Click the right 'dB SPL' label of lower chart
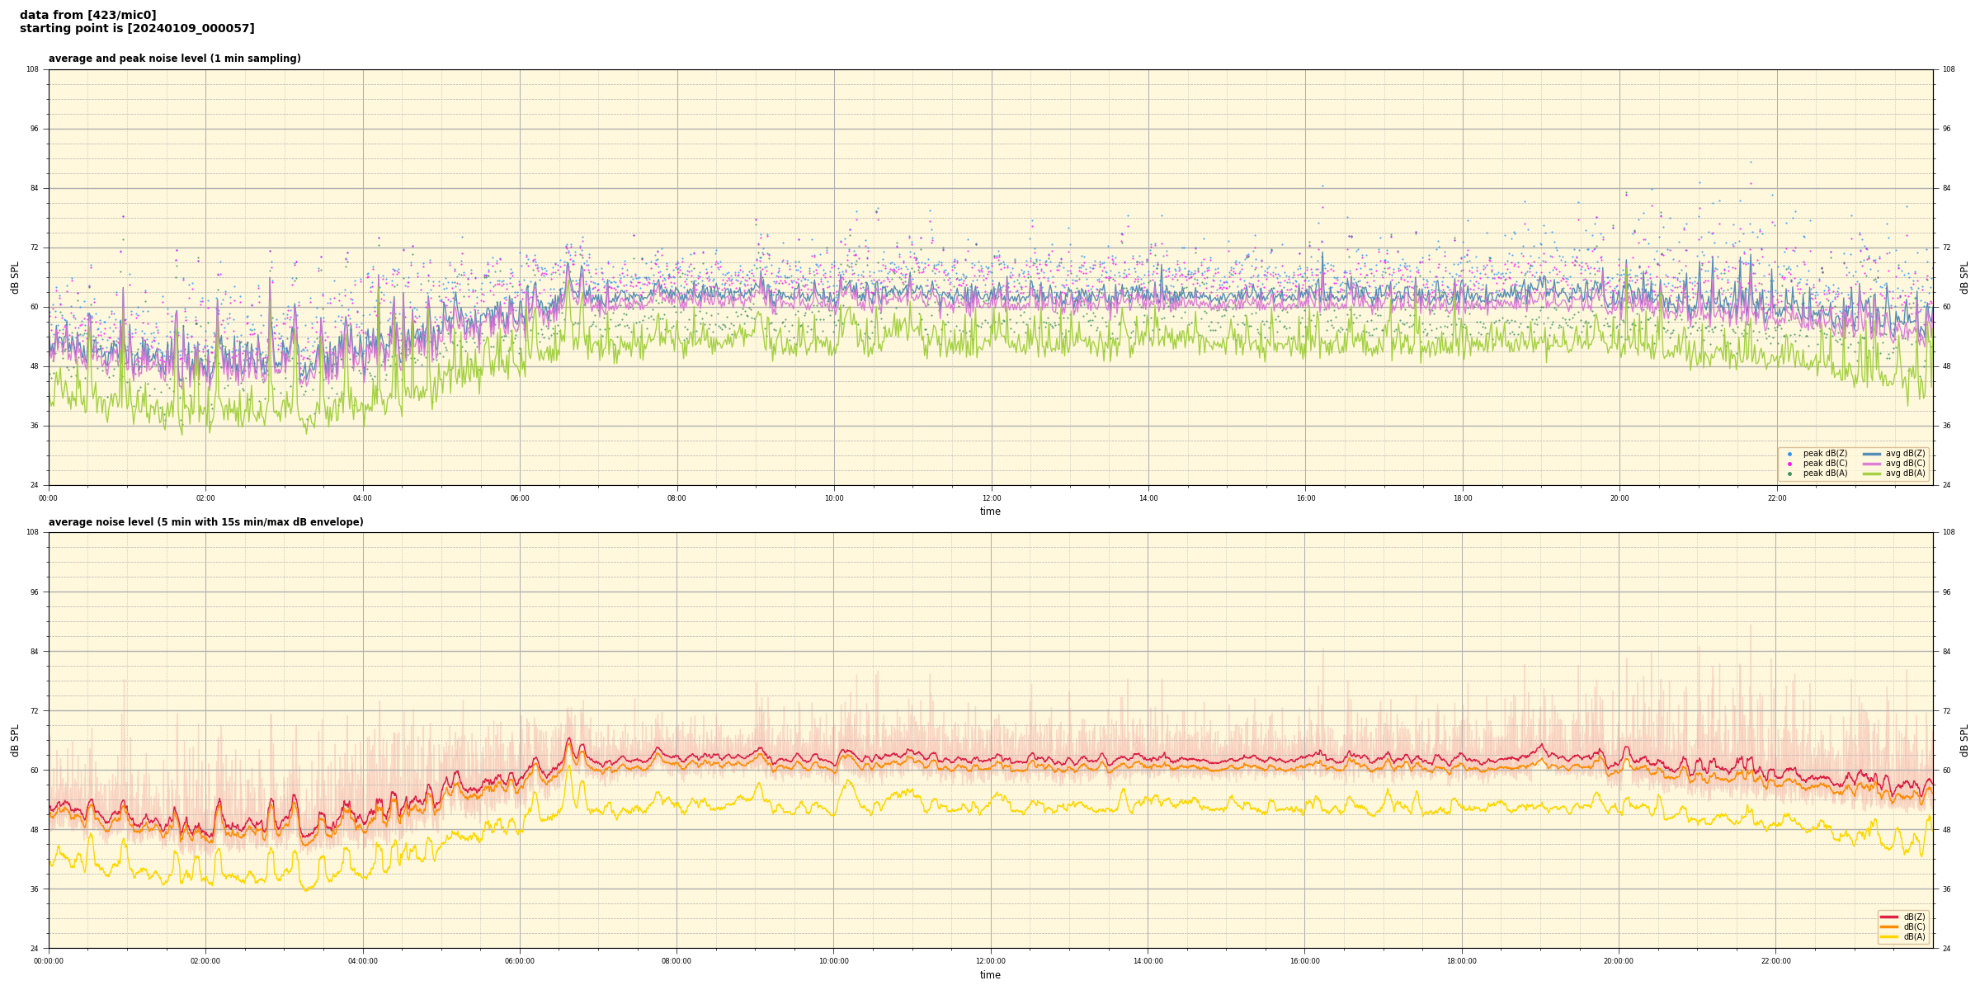The image size is (1980, 990). coord(1964,740)
